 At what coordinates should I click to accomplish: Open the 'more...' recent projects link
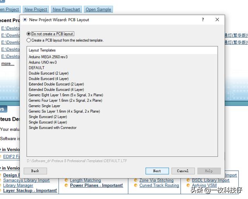pos(8,63)
